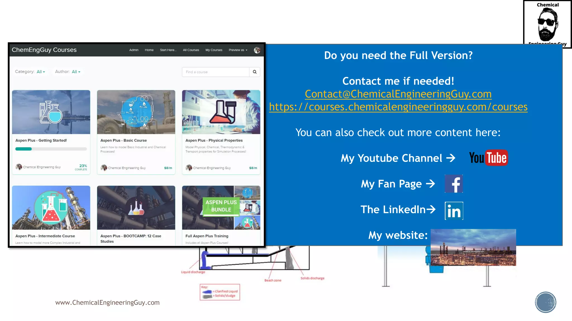Expand the Author All dropdown
The height and width of the screenshot is (321, 572).
point(76,72)
